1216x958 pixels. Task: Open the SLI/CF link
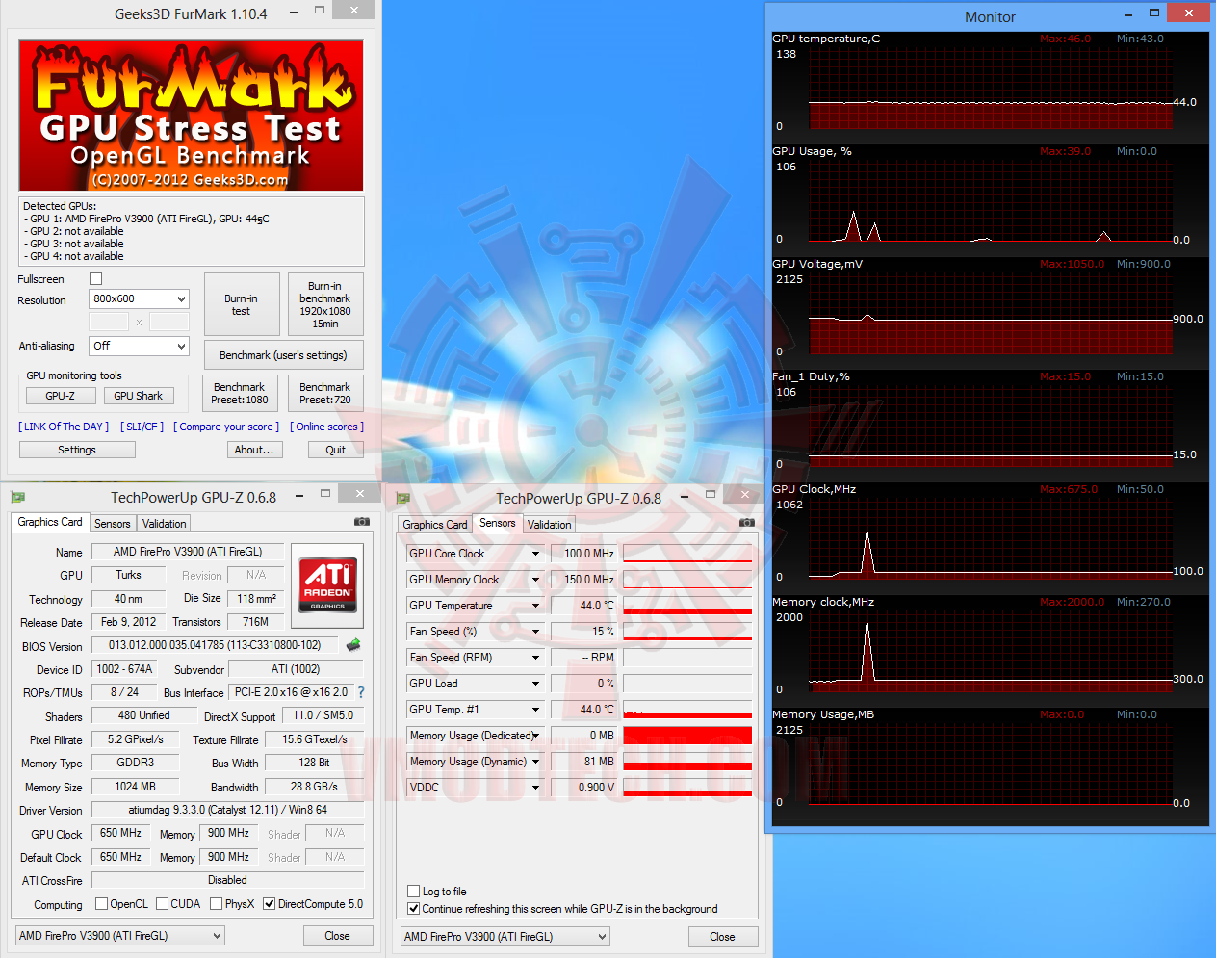coord(142,427)
